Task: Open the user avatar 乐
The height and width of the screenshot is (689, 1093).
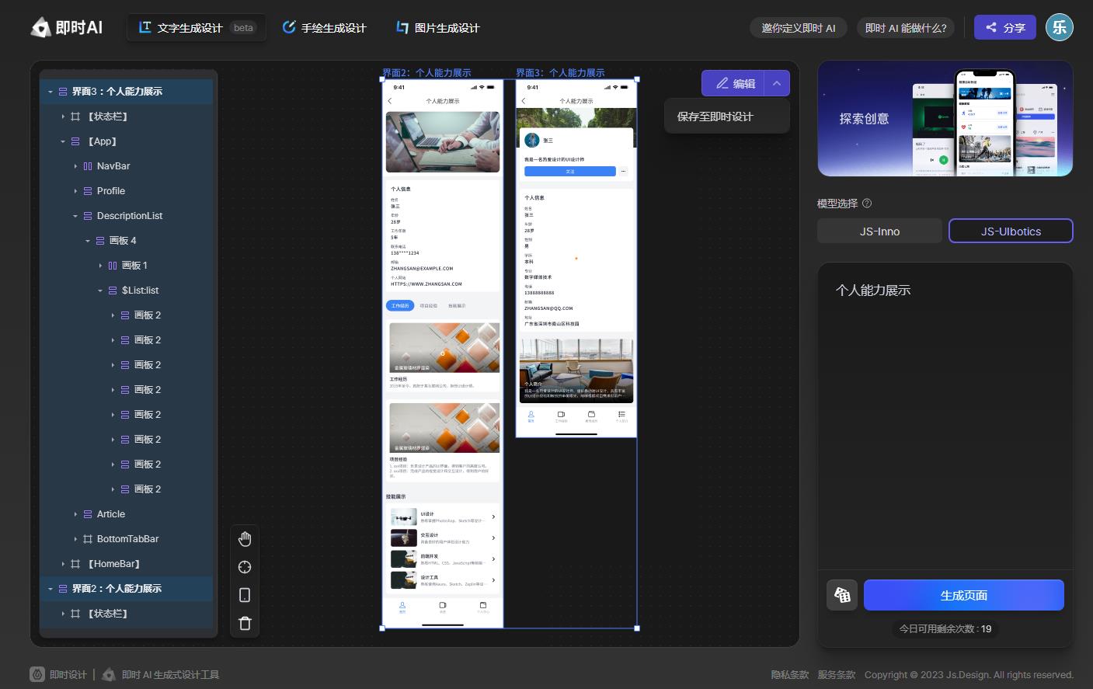Action: (1059, 27)
